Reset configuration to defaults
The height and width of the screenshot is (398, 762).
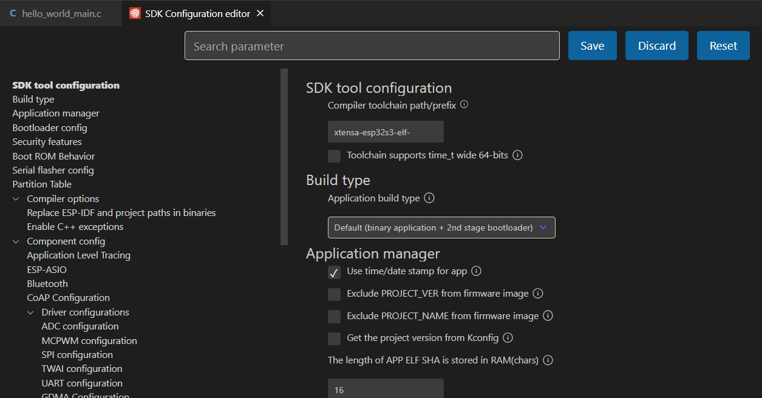(723, 46)
